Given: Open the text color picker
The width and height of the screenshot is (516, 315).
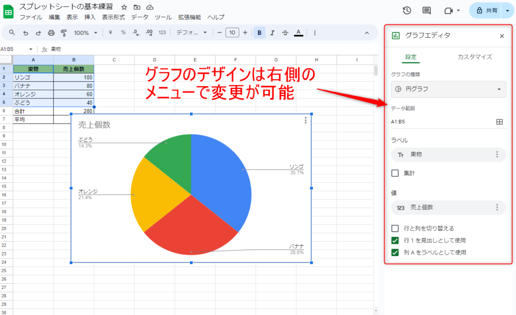Looking at the screenshot, I should coord(298,33).
